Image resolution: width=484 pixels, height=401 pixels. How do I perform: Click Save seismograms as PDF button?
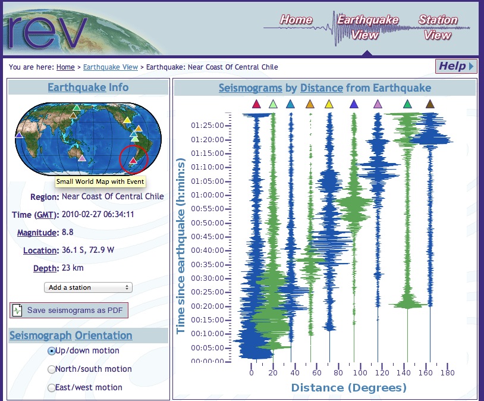[69, 310]
